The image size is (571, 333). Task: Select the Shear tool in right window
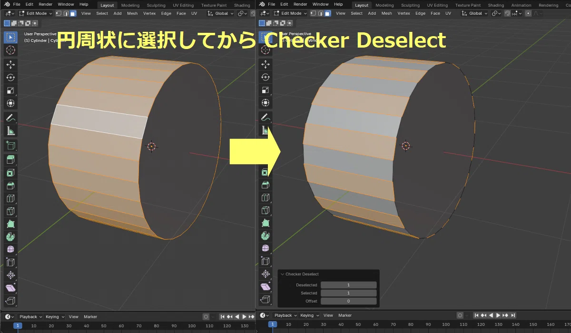pos(266,287)
